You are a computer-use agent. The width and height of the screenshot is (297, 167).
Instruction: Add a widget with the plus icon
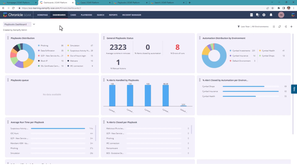291,27
